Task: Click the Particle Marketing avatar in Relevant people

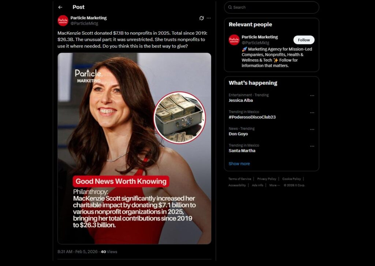Action: click(x=234, y=39)
